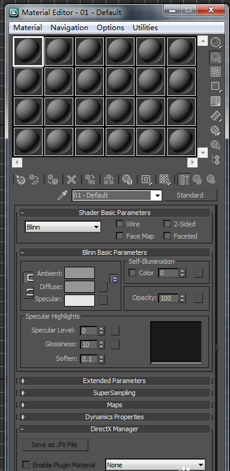Screen dimensions: 230x471
Task: Click the Put to Library icon
Action: point(127,179)
